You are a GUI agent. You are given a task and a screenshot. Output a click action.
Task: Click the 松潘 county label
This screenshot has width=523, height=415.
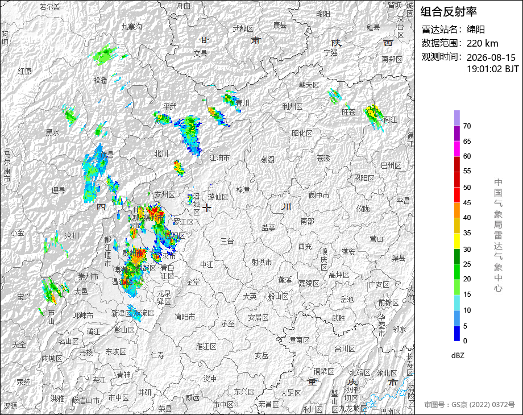tap(101, 80)
